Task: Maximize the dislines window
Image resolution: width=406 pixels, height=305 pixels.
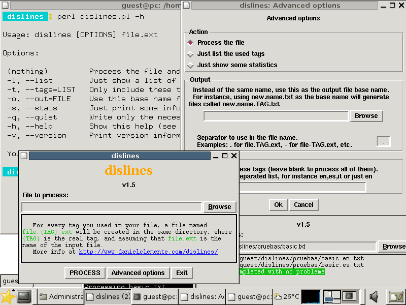Action: point(225,156)
